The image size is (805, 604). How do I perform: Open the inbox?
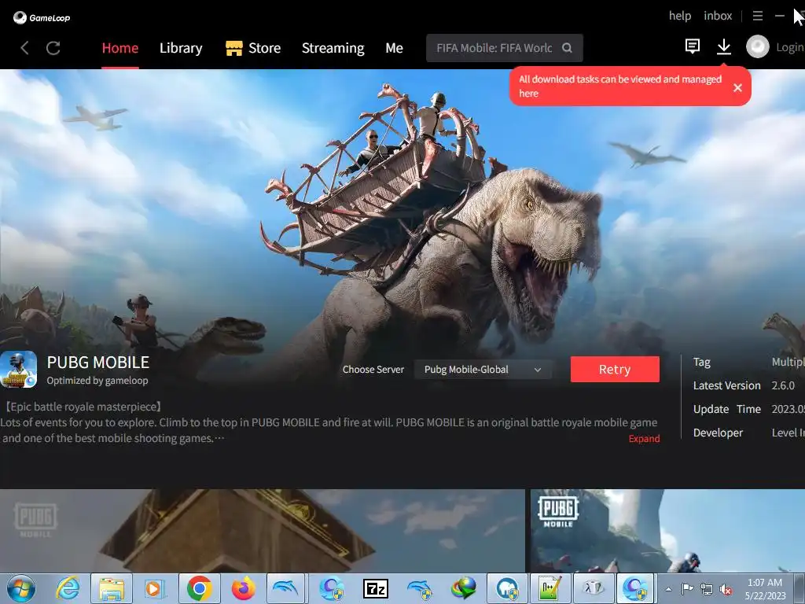coord(718,16)
